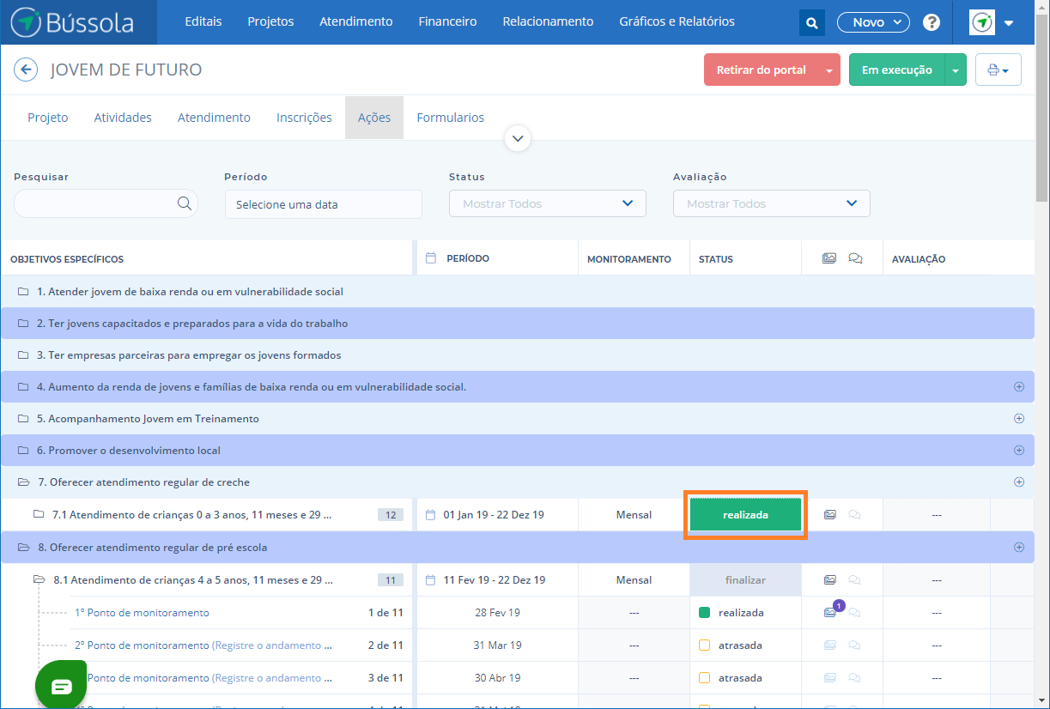Add item to objective 7 with plus icon
Image resolution: width=1050 pixels, height=709 pixels.
click(x=1019, y=482)
